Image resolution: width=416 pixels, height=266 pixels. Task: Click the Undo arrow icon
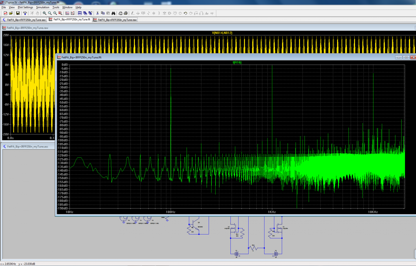pyautogui.click(x=185, y=13)
